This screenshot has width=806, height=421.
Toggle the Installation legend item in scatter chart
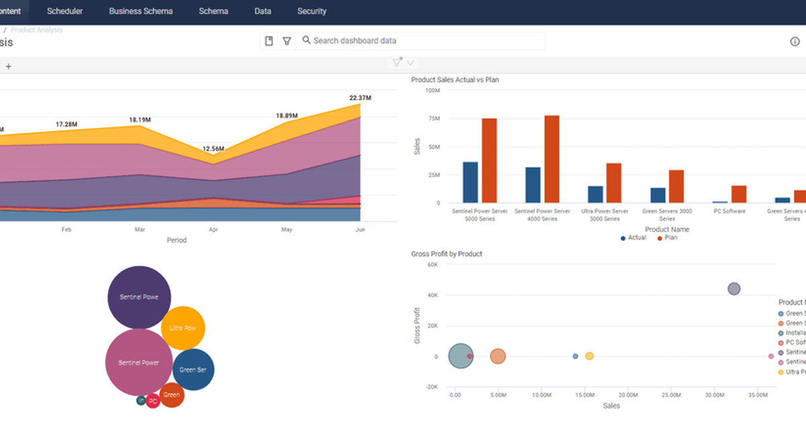pos(792,333)
